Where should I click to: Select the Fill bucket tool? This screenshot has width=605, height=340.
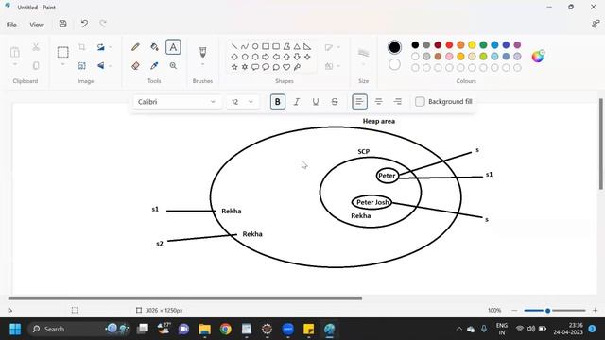pyautogui.click(x=154, y=47)
